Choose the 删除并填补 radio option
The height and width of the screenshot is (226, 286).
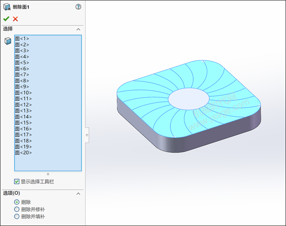point(17,216)
